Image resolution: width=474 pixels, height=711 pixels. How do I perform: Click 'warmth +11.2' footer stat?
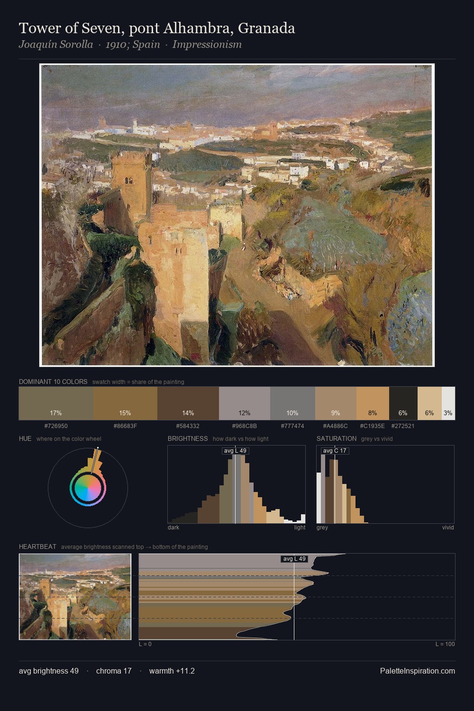[172, 671]
